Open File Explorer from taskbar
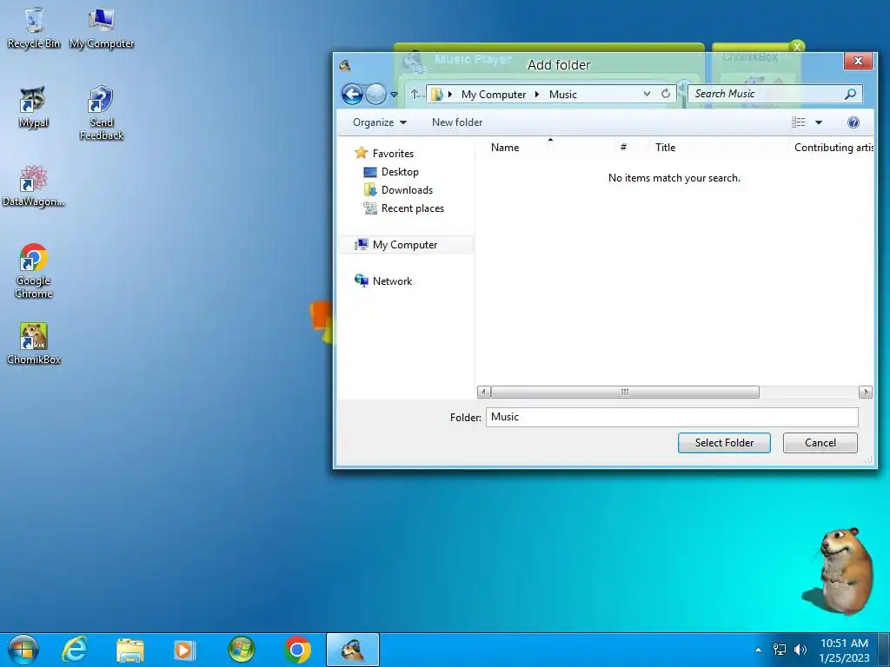 tap(130, 650)
